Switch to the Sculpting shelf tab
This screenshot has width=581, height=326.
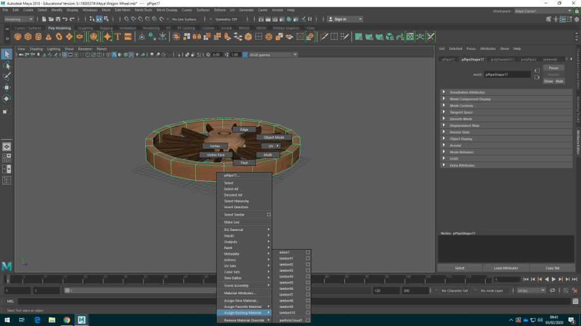coord(85,28)
